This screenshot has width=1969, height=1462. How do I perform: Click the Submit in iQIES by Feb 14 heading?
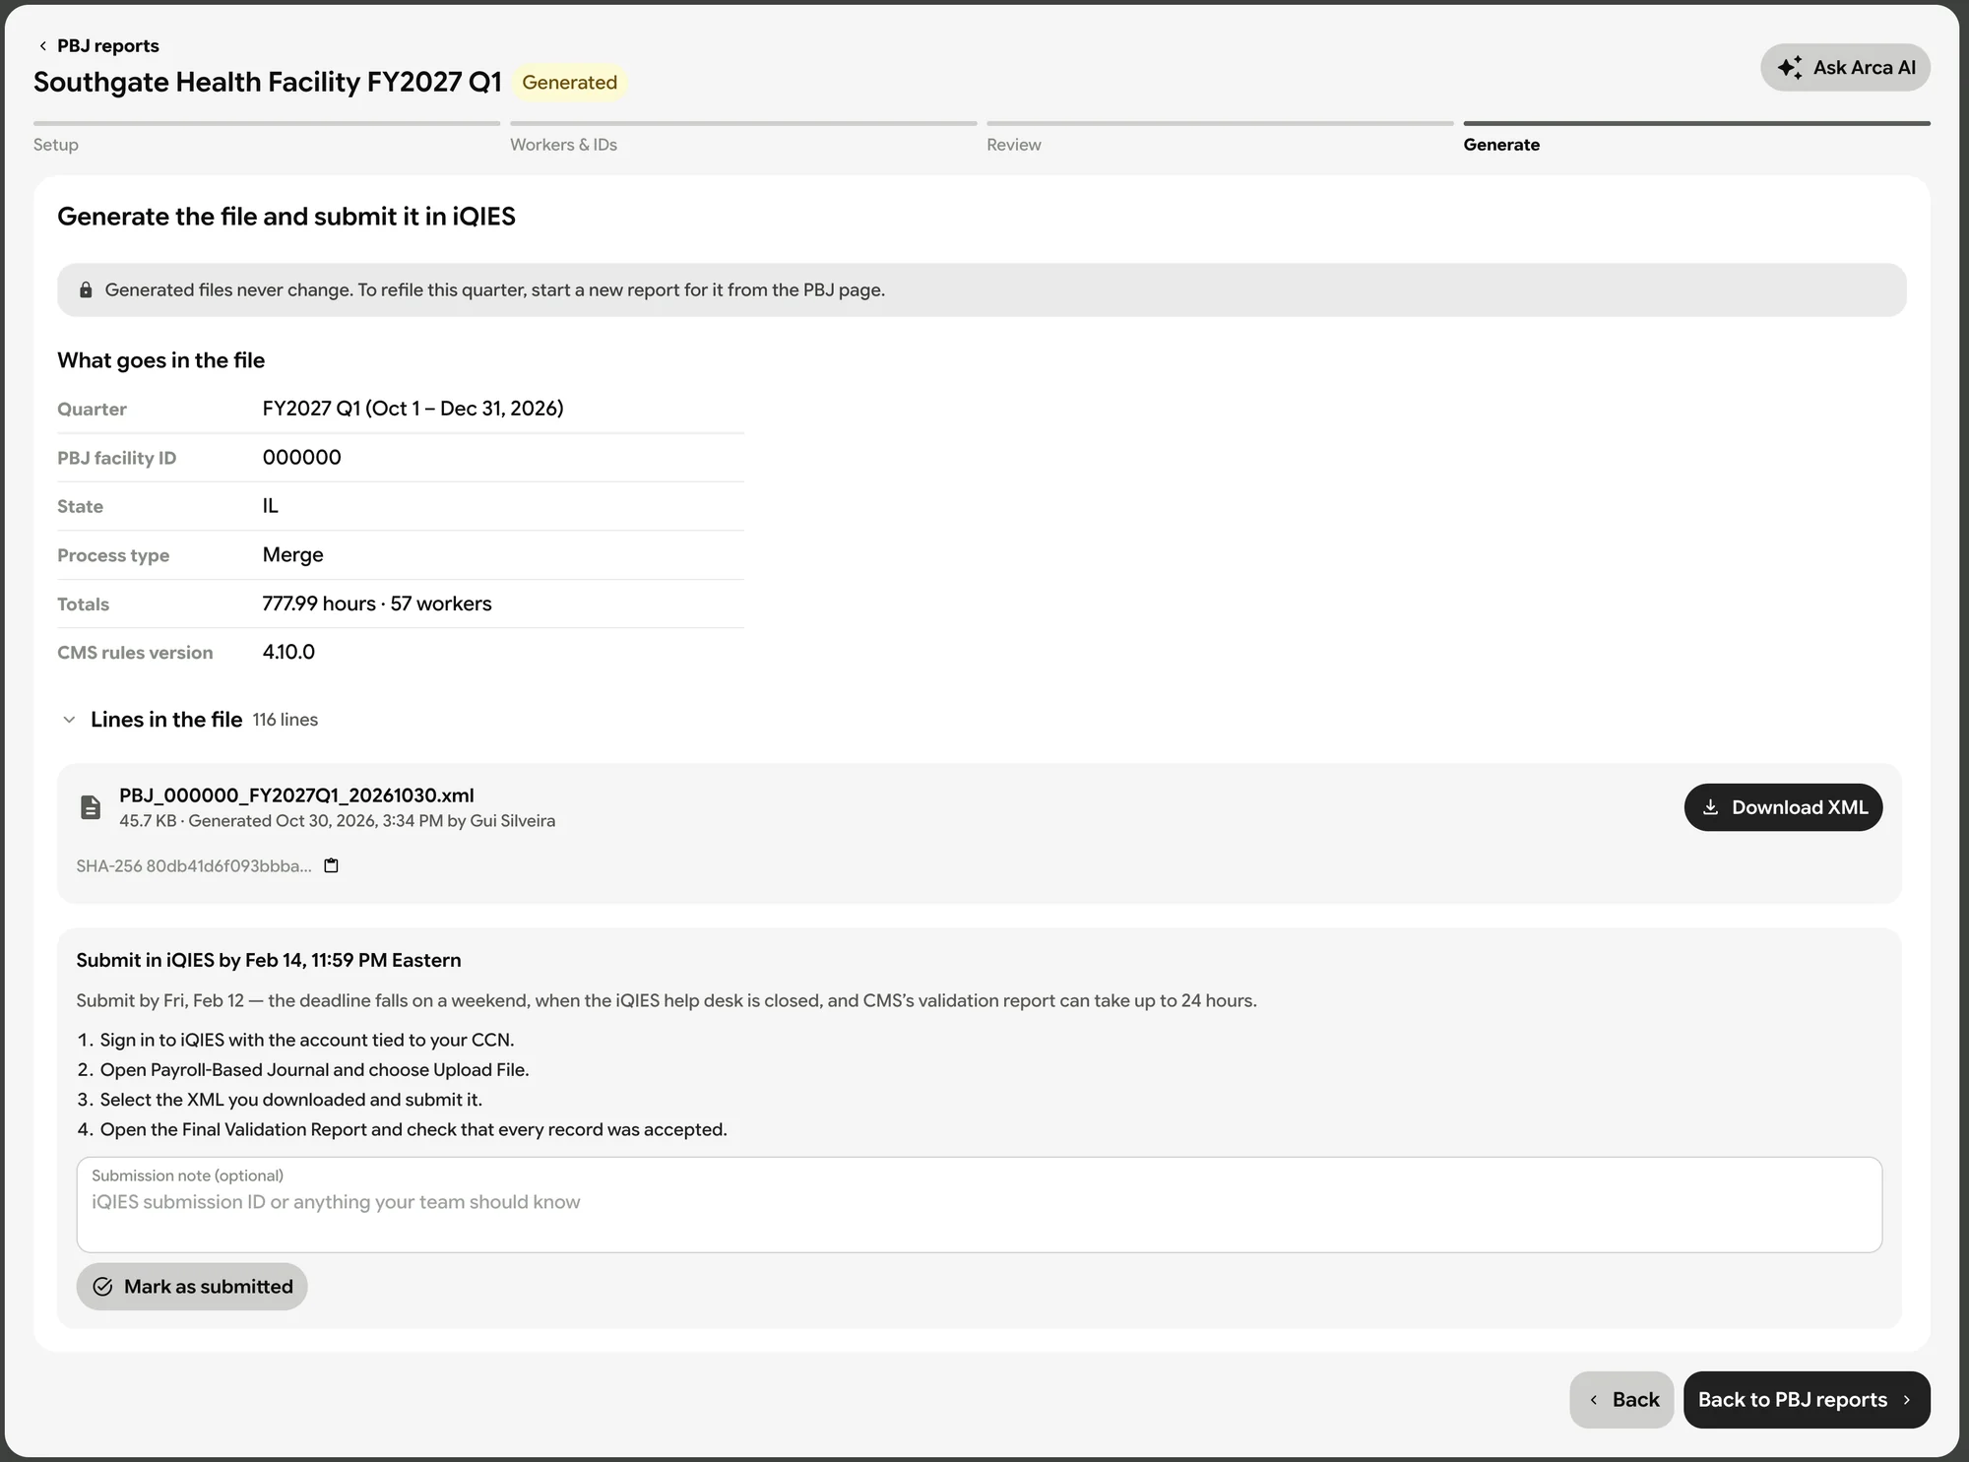click(x=269, y=960)
